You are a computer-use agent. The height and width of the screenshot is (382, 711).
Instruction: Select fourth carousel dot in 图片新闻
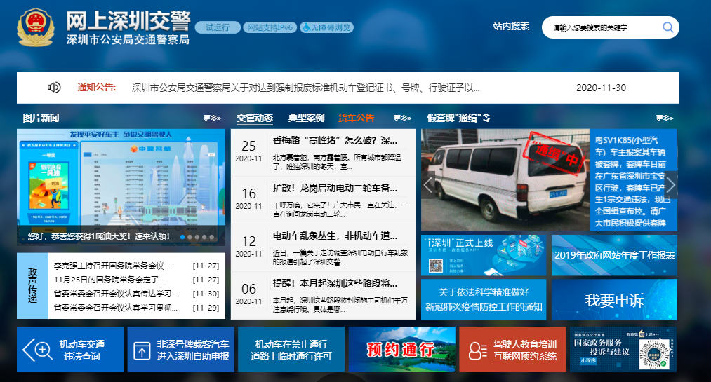pyautogui.click(x=204, y=237)
